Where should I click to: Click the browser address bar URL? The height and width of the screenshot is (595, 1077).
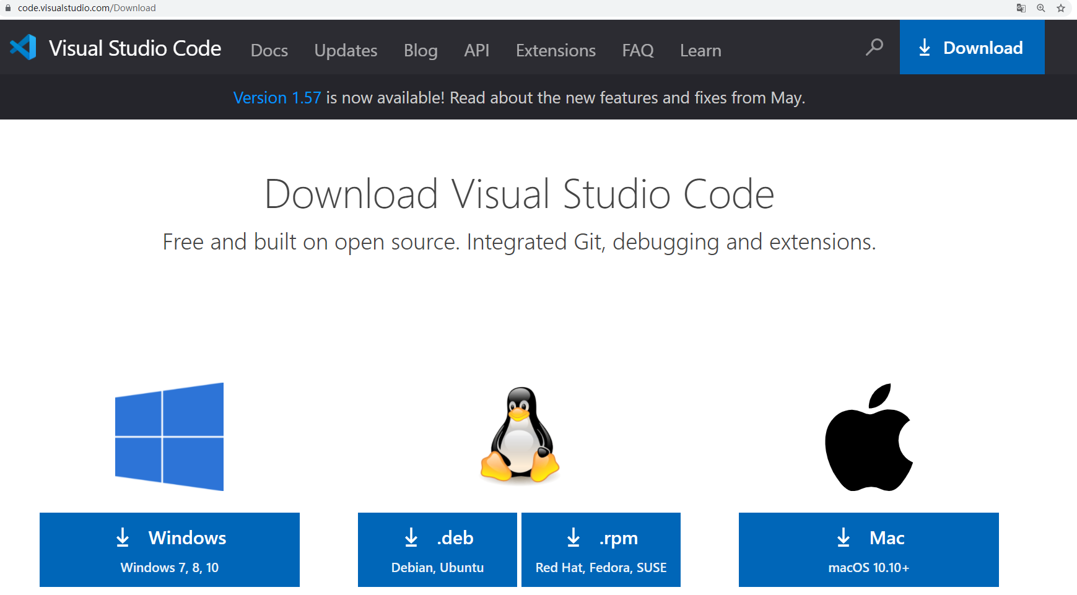click(87, 8)
